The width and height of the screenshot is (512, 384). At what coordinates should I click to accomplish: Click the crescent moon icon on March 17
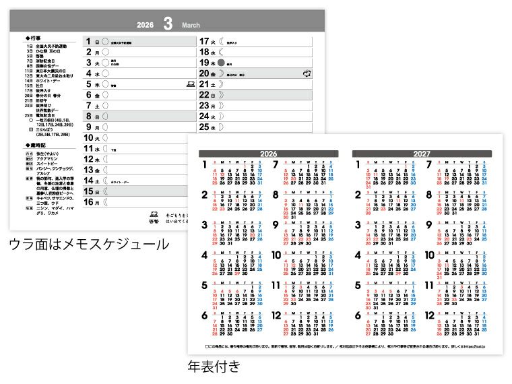pyautogui.click(x=221, y=41)
